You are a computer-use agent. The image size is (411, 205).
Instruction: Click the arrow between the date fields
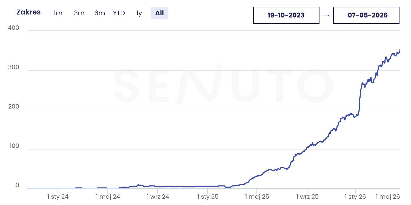(326, 16)
